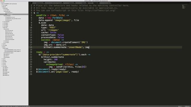This screenshot has width=191, height=107.
Task: Open show.json.jbuilder in the sidebar
Action: (10, 40)
